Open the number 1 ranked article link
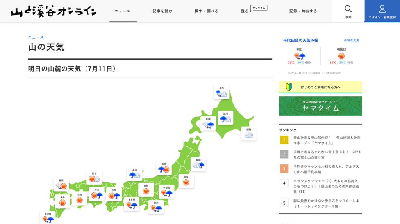The width and height of the screenshot is (400, 224). pyautogui.click(x=327, y=140)
